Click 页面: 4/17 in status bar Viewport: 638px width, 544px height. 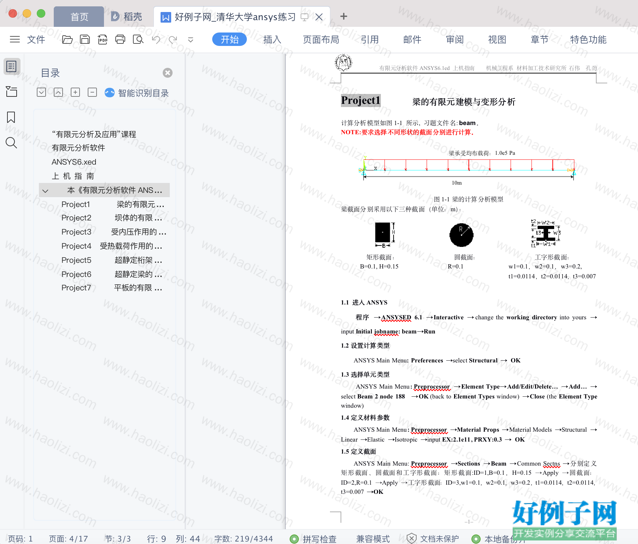tap(69, 539)
